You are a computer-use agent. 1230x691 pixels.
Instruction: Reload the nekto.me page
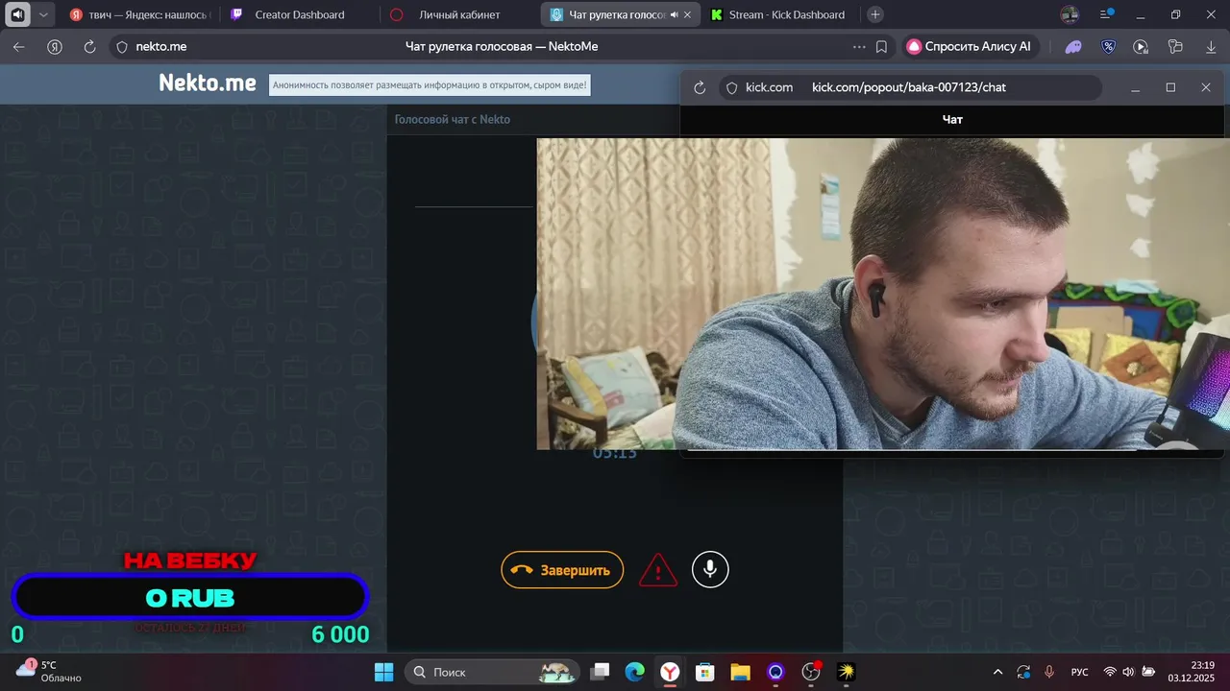89,46
